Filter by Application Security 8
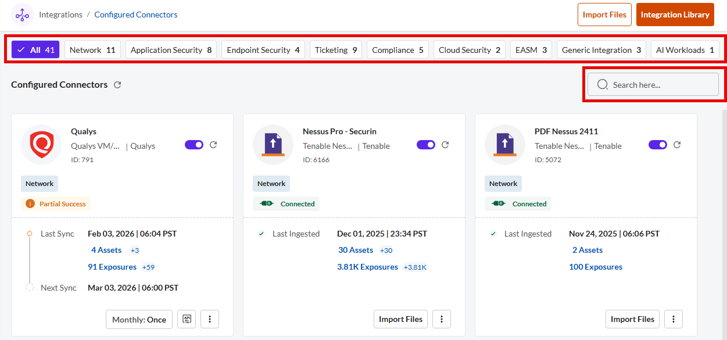 [x=171, y=50]
